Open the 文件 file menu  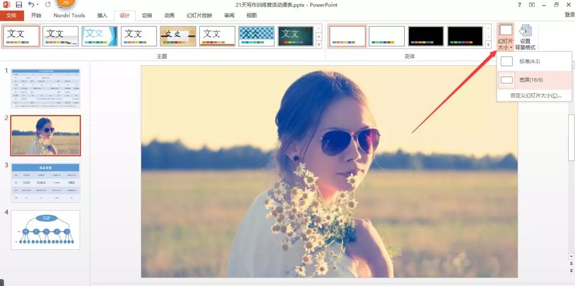click(12, 15)
